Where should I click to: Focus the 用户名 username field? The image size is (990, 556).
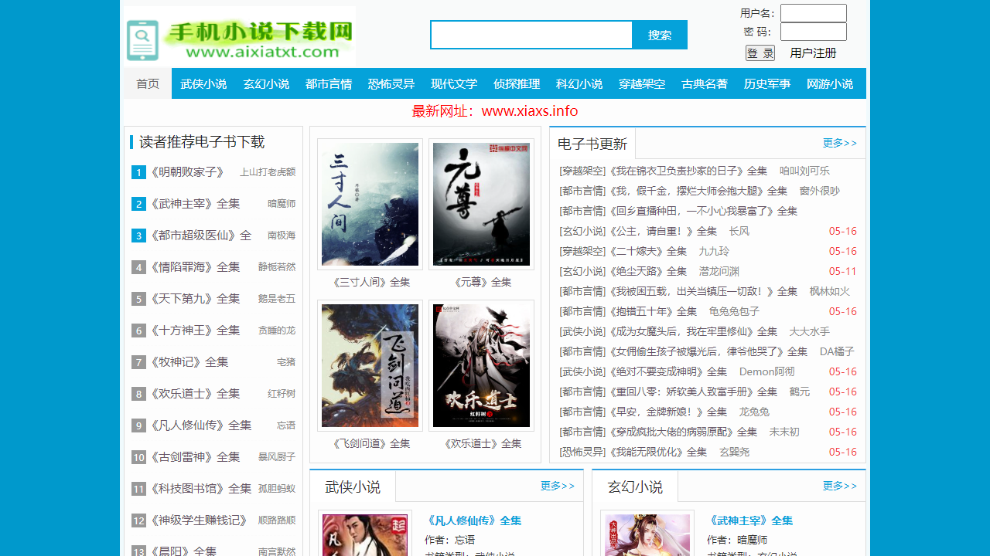coord(813,13)
